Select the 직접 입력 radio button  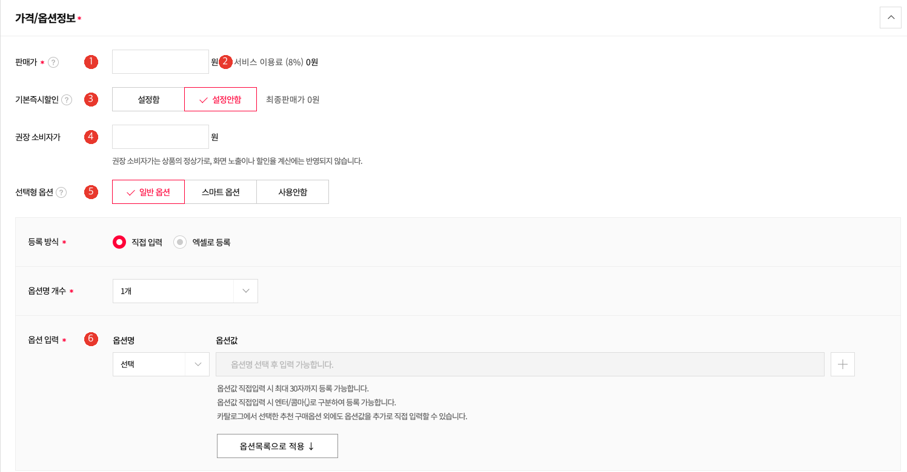119,242
